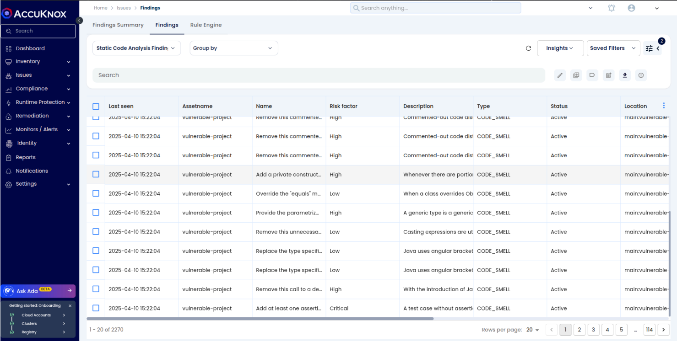
Task: Click the AccuKnox logo
Action: click(x=34, y=13)
